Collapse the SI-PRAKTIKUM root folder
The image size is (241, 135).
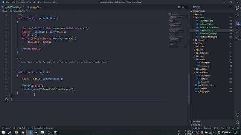(x=198, y=11)
